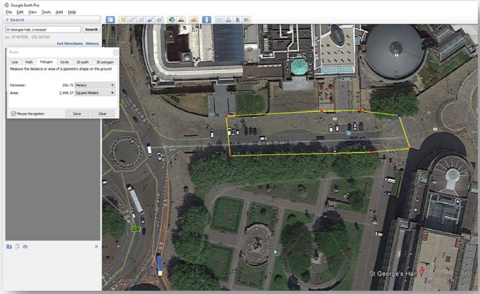This screenshot has width=480, height=294.
Task: Click the Add Placemark pin icon
Action: (123, 20)
